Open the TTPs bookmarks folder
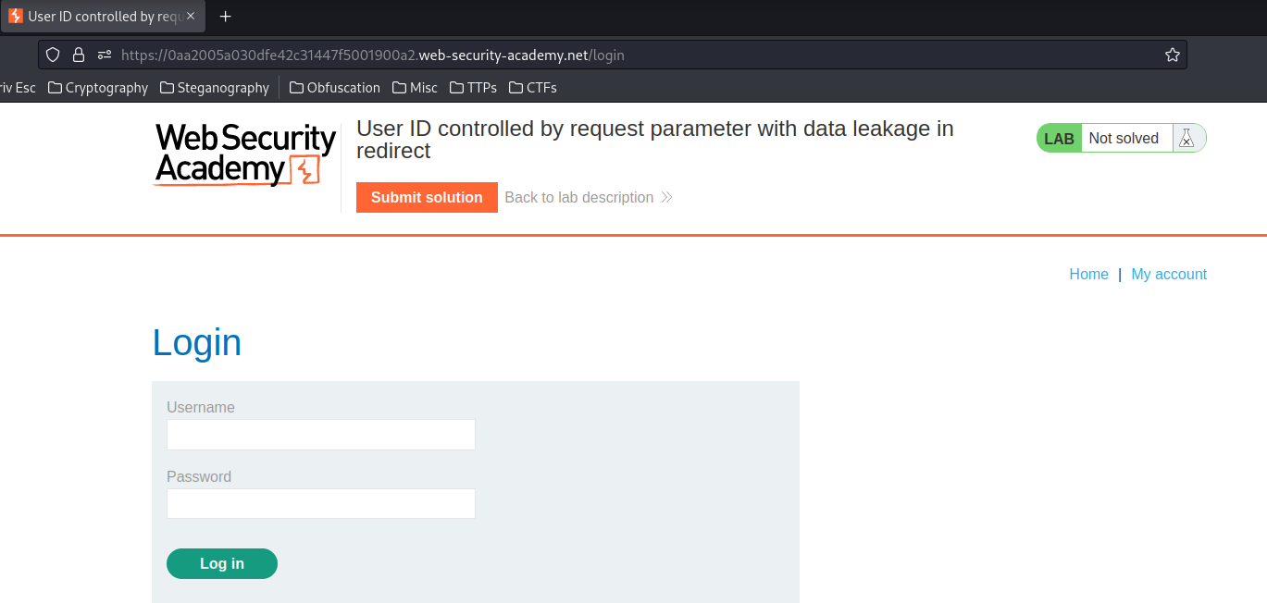 pyautogui.click(x=473, y=88)
